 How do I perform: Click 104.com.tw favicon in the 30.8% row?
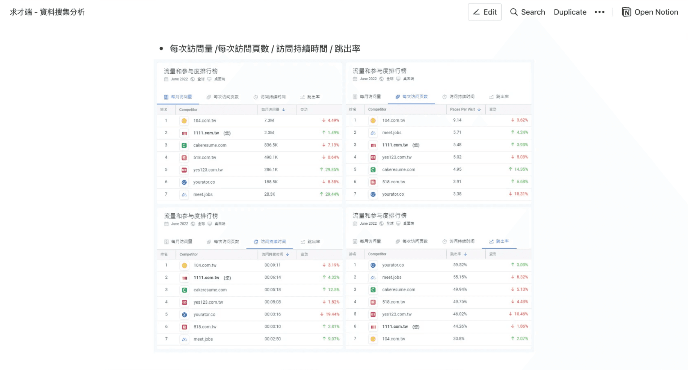point(373,339)
